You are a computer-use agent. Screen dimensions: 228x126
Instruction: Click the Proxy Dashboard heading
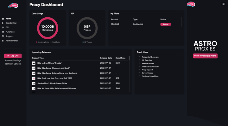coord(46,5)
